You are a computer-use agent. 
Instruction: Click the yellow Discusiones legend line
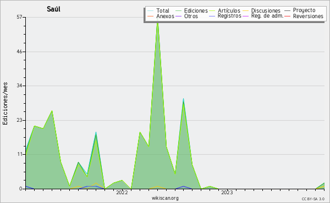(x=245, y=10)
